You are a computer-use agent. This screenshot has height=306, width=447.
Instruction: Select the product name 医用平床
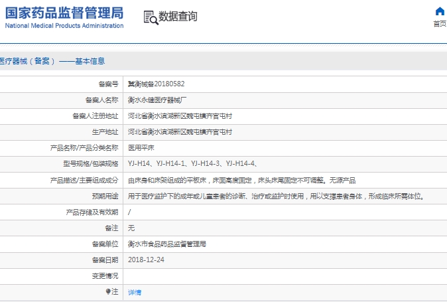pos(141,148)
